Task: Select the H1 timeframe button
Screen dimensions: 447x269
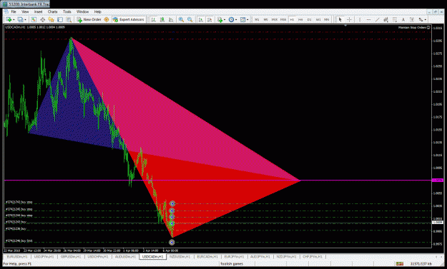Action: [292, 19]
